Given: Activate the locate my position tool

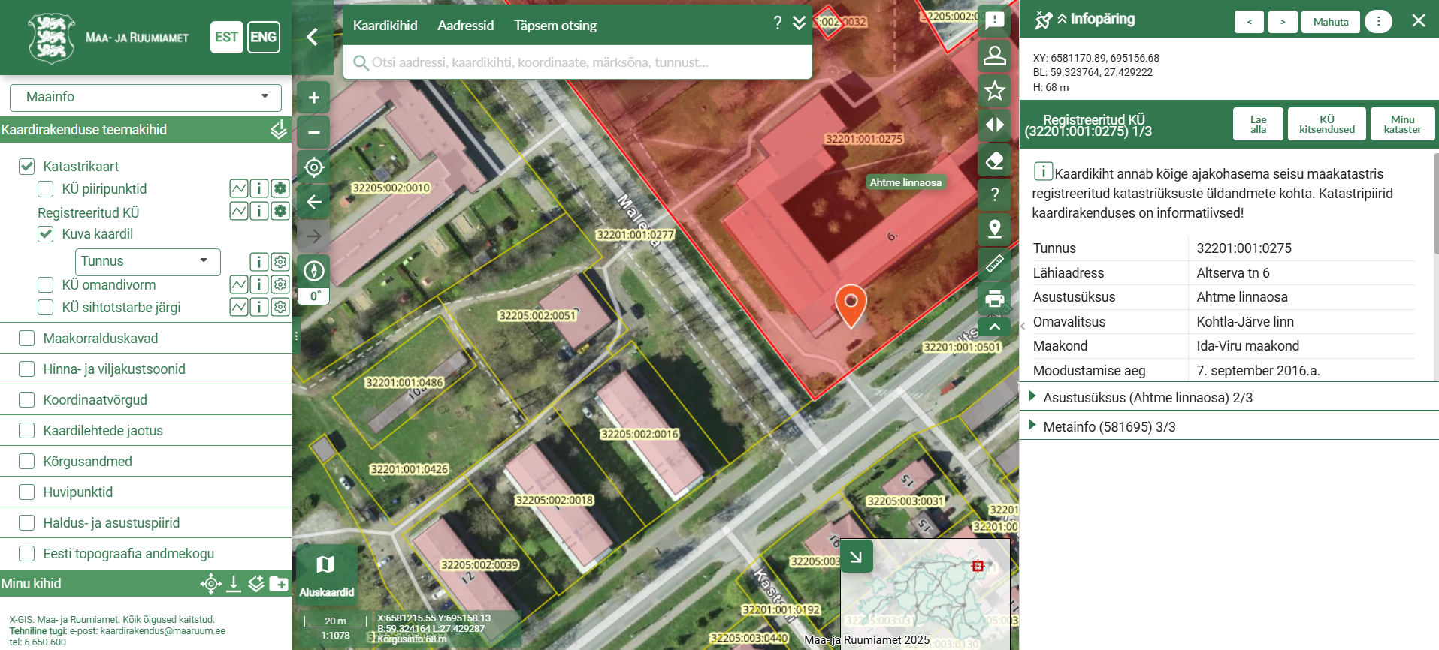Looking at the screenshot, I should [x=314, y=167].
